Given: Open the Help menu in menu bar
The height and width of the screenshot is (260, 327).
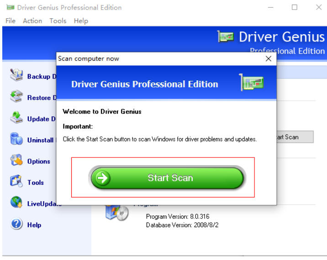Looking at the screenshot, I should click(81, 21).
